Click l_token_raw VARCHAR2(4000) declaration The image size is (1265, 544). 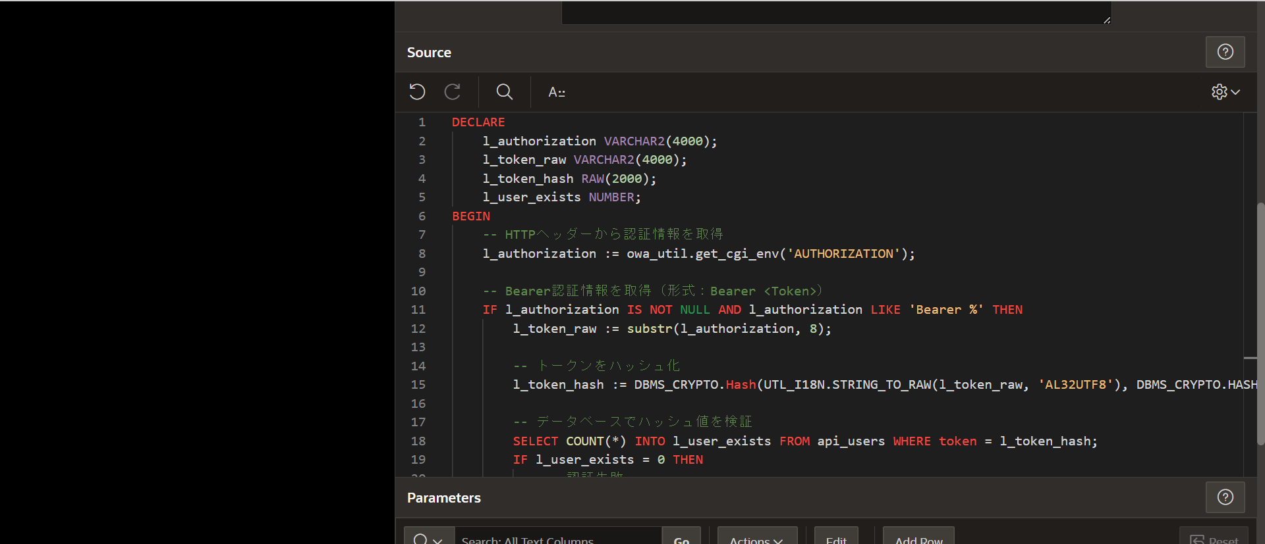click(584, 160)
